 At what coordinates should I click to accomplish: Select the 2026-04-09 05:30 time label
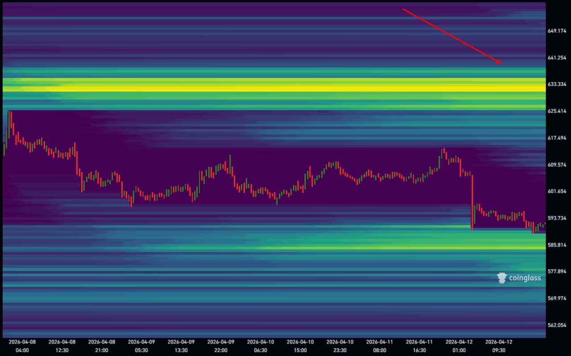point(141,346)
